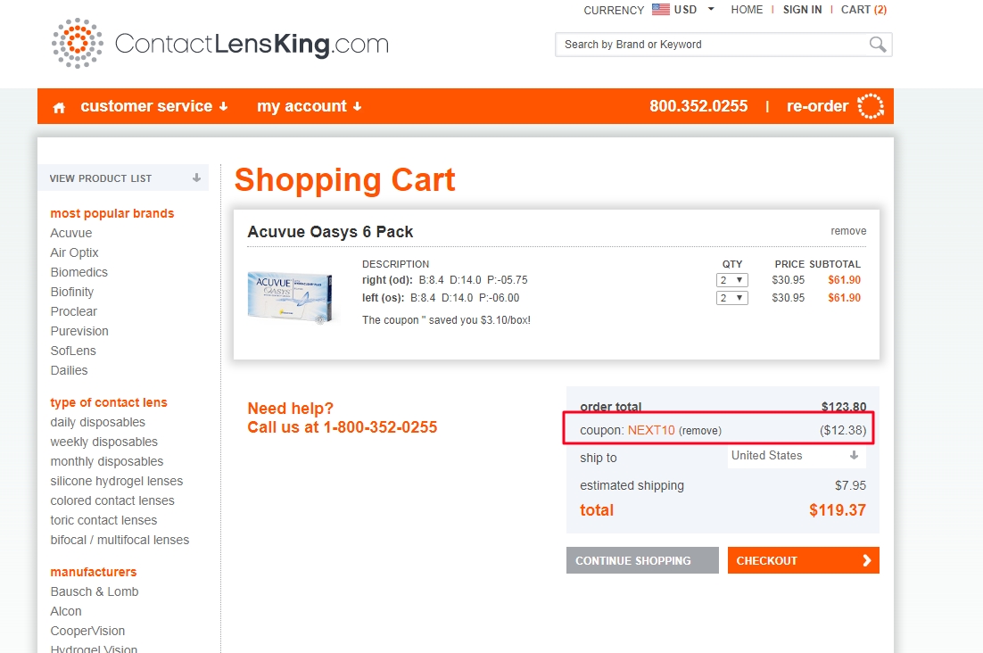983x653 pixels.
Task: Open quantity dropdown for right (od) lens
Action: [x=731, y=280]
